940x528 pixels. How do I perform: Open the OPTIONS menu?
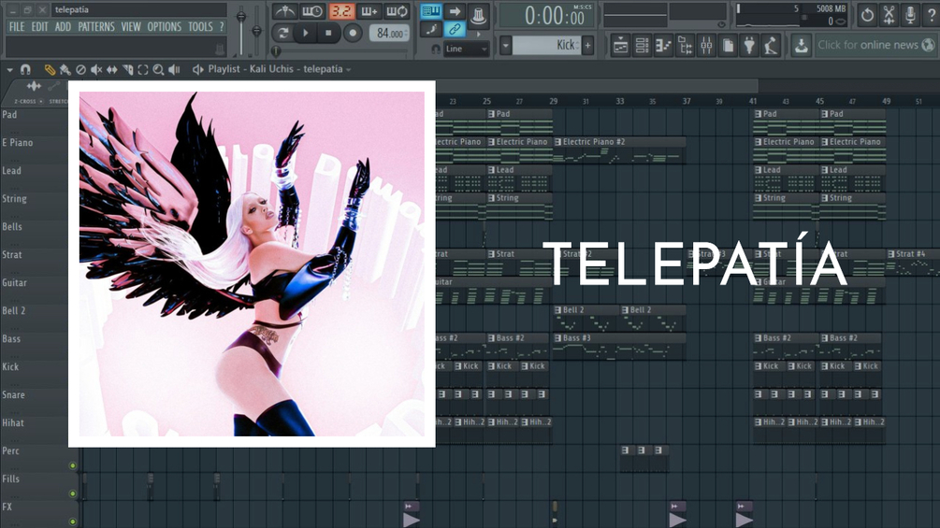[165, 27]
